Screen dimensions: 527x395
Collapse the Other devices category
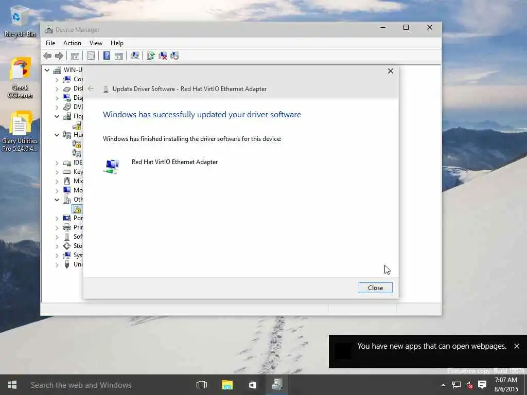point(57,200)
